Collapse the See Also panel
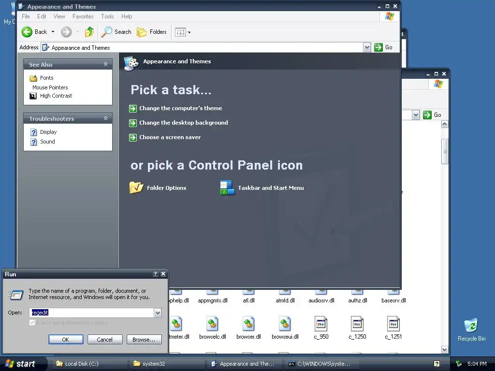Screen dimensions: 495x371 pyautogui.click(x=105, y=64)
